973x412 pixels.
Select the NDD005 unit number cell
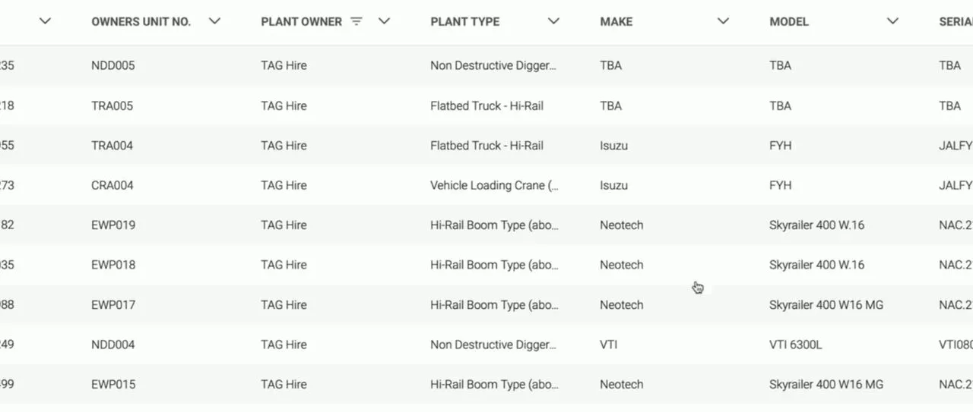pyautogui.click(x=113, y=65)
